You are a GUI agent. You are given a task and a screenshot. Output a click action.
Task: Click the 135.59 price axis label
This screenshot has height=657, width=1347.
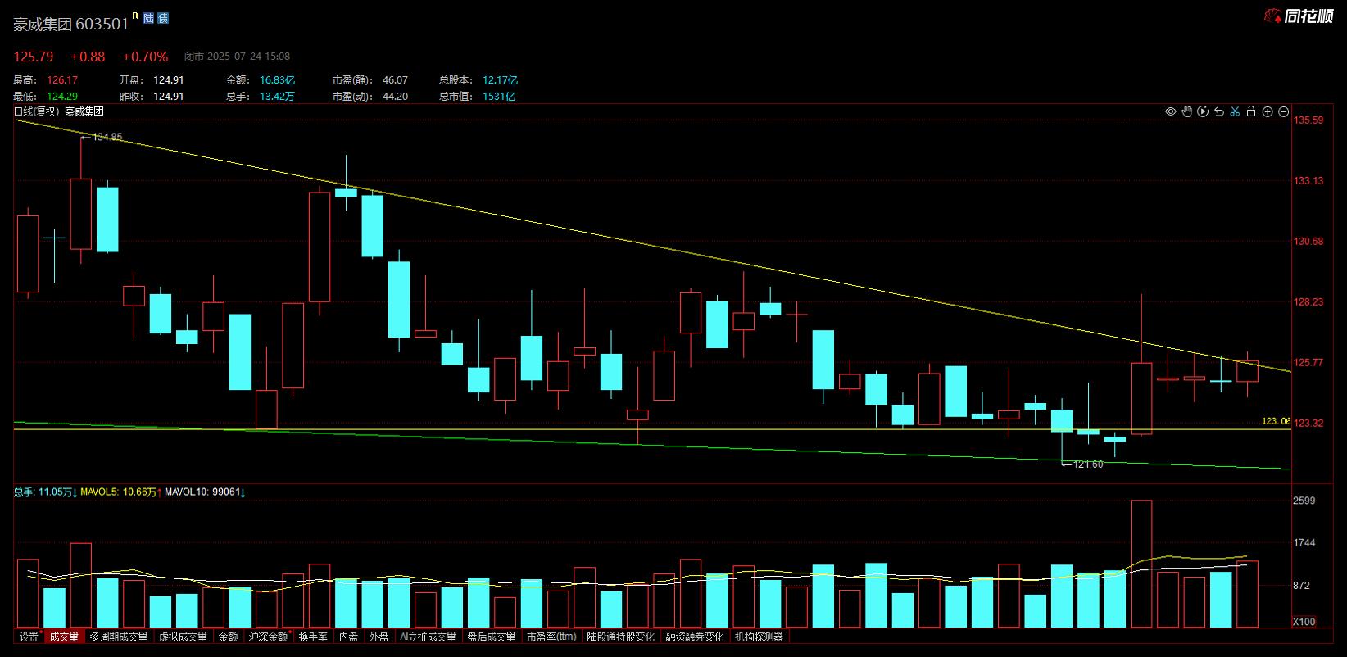[1308, 120]
